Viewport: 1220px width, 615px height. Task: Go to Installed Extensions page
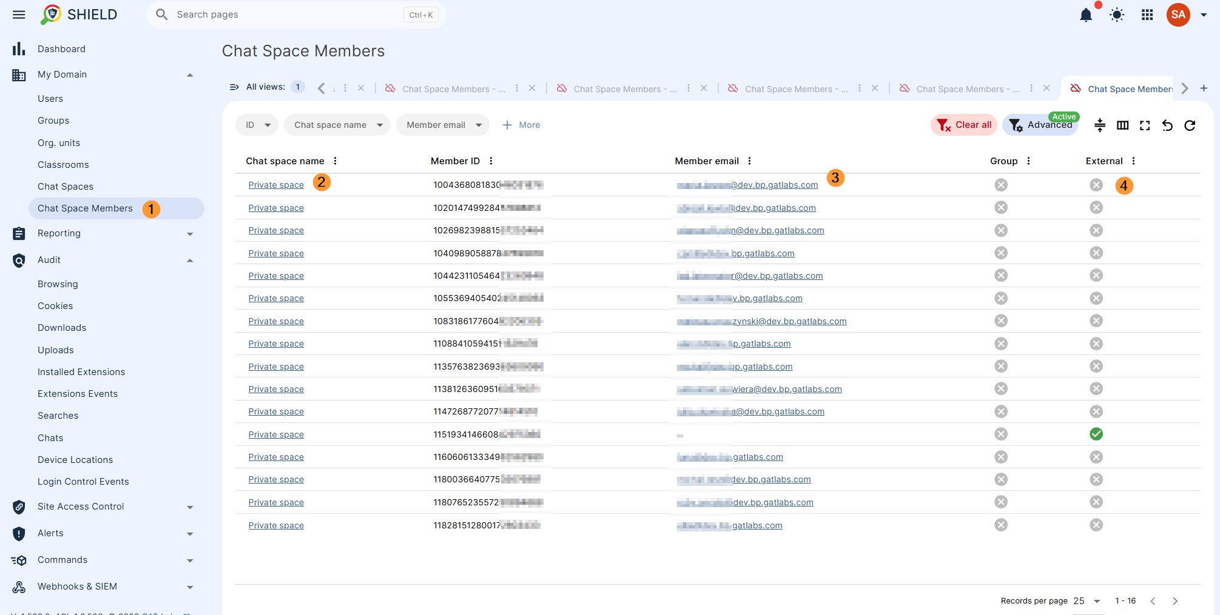point(81,372)
